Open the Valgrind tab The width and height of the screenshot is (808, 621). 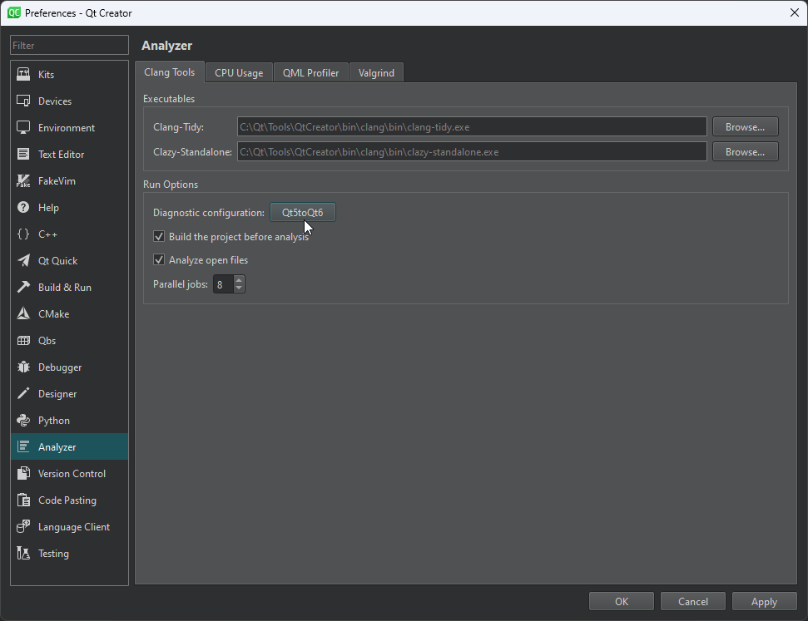376,73
